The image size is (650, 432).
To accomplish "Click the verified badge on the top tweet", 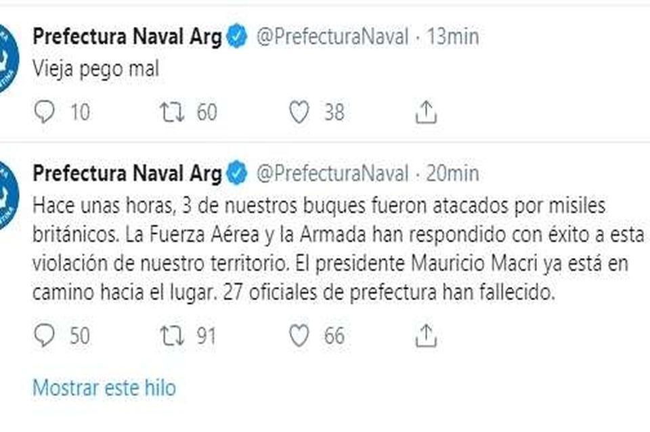I will click(x=236, y=37).
